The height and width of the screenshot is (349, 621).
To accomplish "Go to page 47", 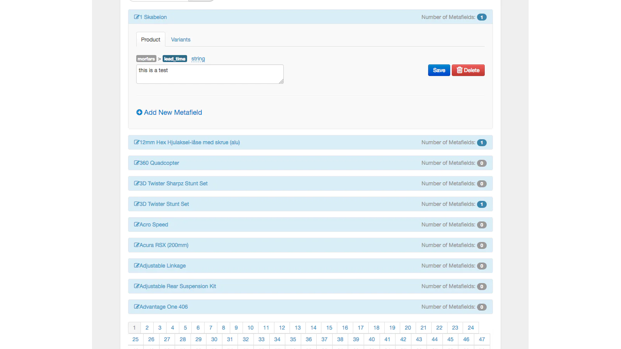I will (482, 339).
